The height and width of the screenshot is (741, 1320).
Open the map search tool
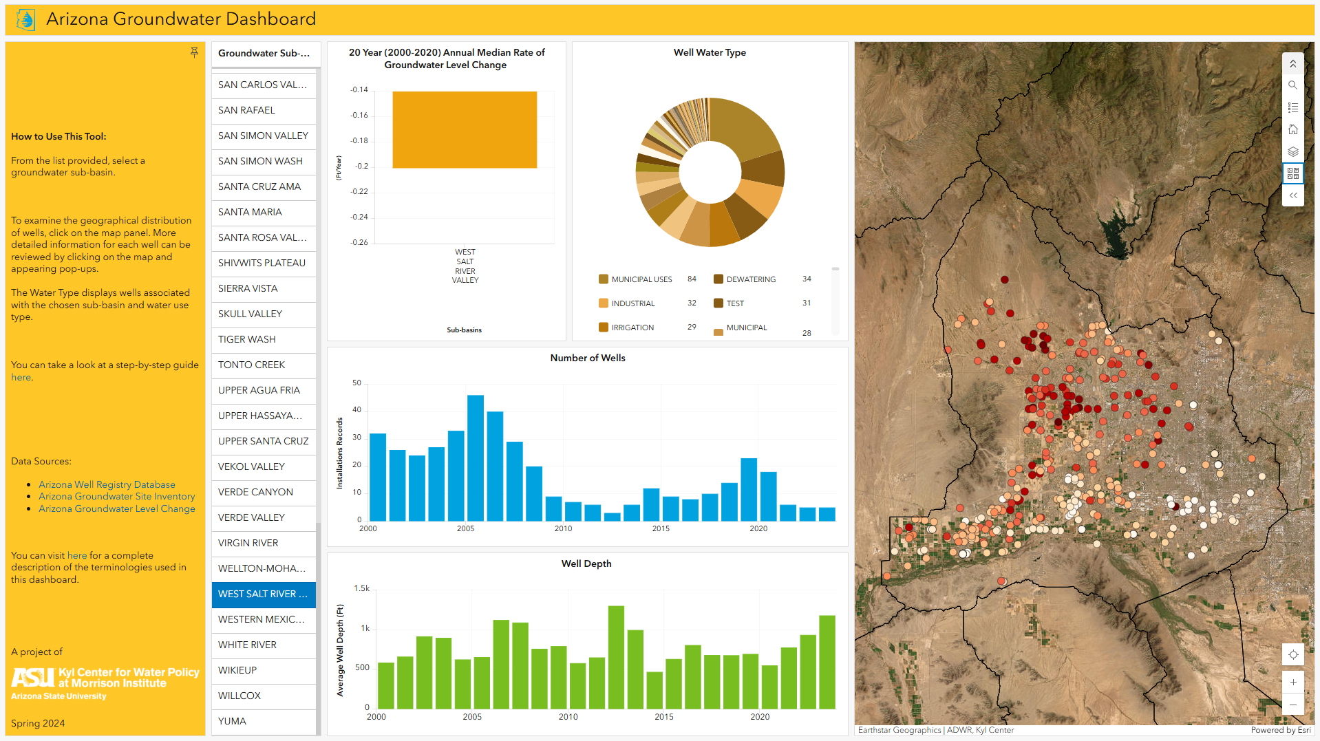[x=1292, y=85]
